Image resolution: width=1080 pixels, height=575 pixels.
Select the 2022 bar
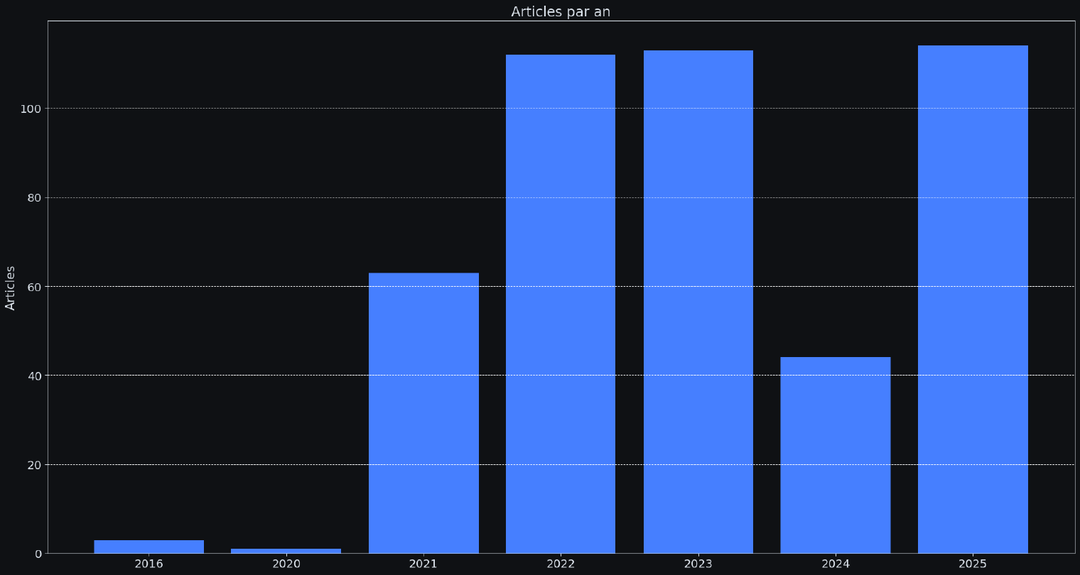click(x=561, y=304)
